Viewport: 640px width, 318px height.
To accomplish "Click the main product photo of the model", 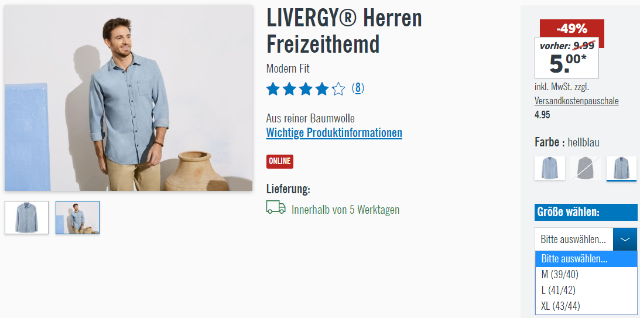I will tap(129, 98).
